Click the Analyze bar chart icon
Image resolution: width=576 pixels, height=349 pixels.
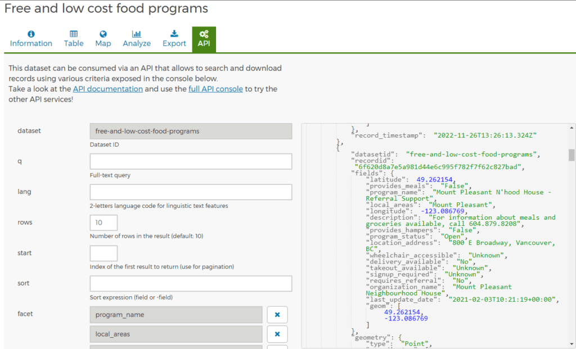point(137,34)
